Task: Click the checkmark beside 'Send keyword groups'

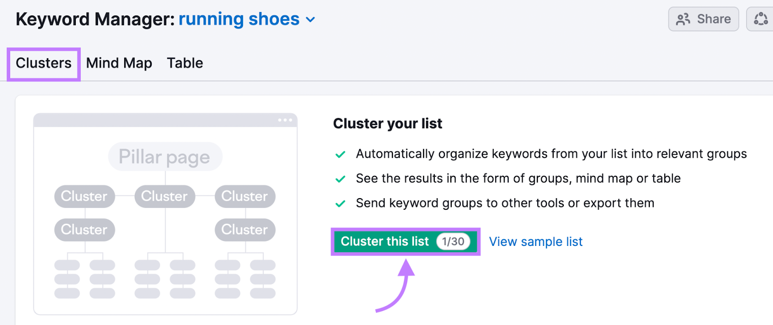Action: click(340, 203)
